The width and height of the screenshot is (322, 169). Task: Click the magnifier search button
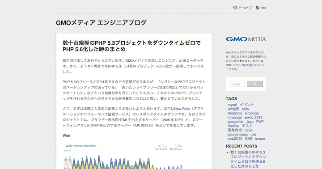tap(255, 84)
